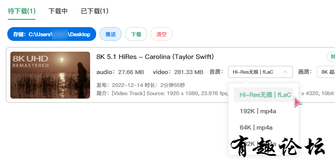Click the 时长: 2分钟55秒 duration text
The width and height of the screenshot is (335, 161).
tap(165, 85)
